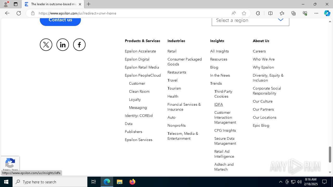Viewport: 333px width, 187px height.
Task: Open Third-Party Cookies trend link
Action: tap(223, 94)
